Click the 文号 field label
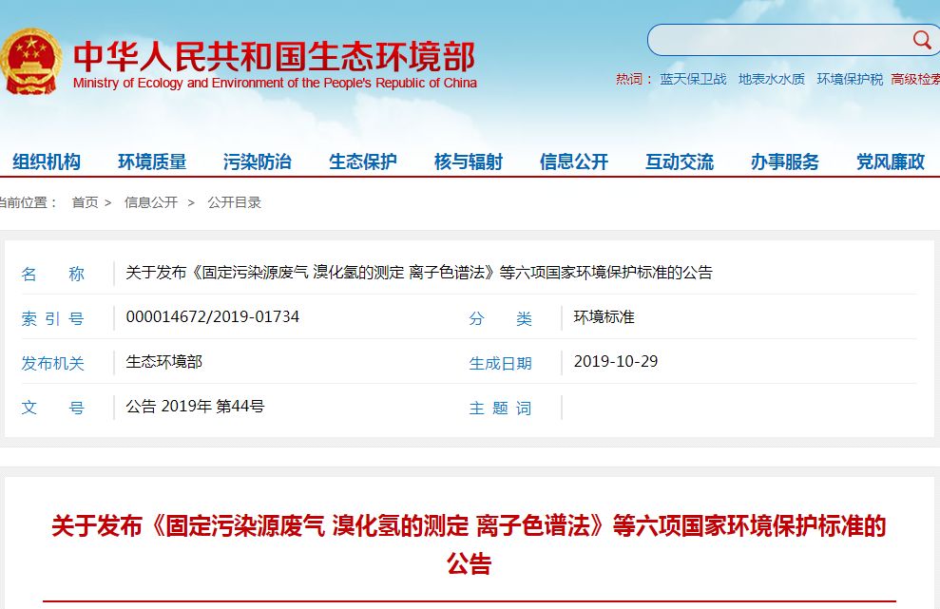 (x=52, y=409)
